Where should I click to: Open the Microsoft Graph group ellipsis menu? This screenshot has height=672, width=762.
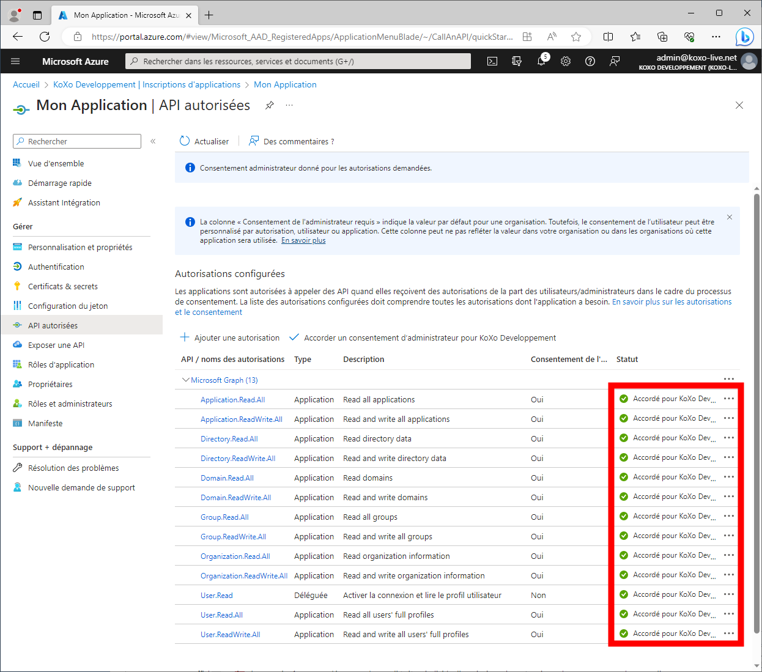pyautogui.click(x=729, y=379)
